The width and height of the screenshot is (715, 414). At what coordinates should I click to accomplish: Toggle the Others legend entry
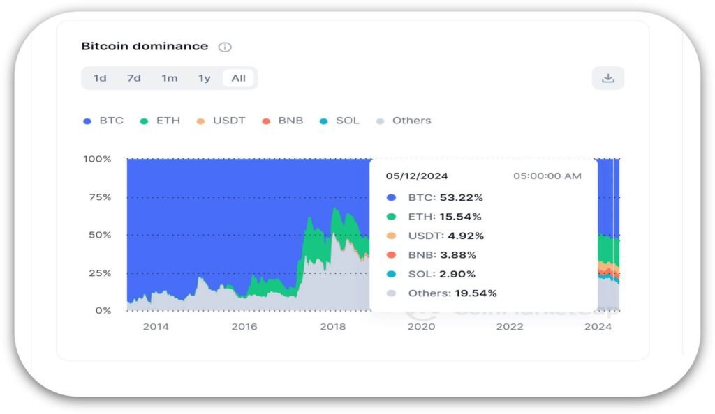(404, 121)
